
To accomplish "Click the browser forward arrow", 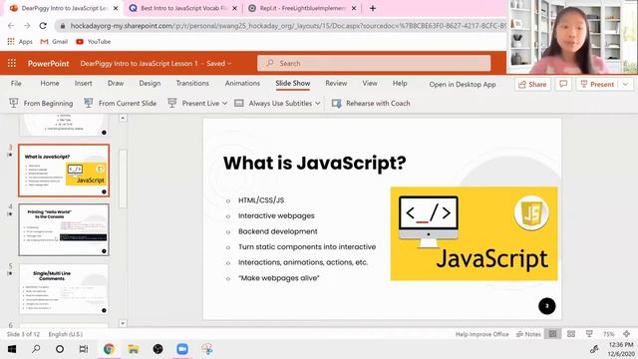I will click(x=27, y=26).
